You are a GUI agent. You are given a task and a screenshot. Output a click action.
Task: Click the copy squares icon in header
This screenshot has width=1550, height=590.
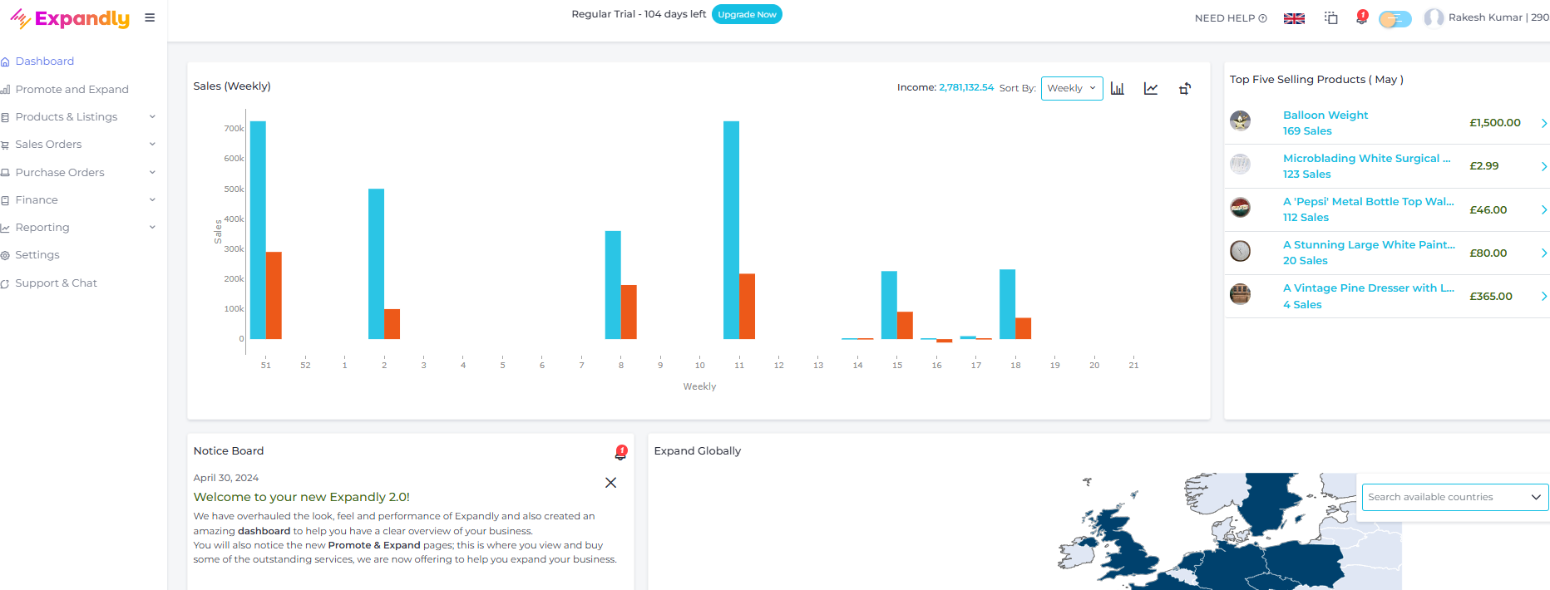[x=1330, y=17]
